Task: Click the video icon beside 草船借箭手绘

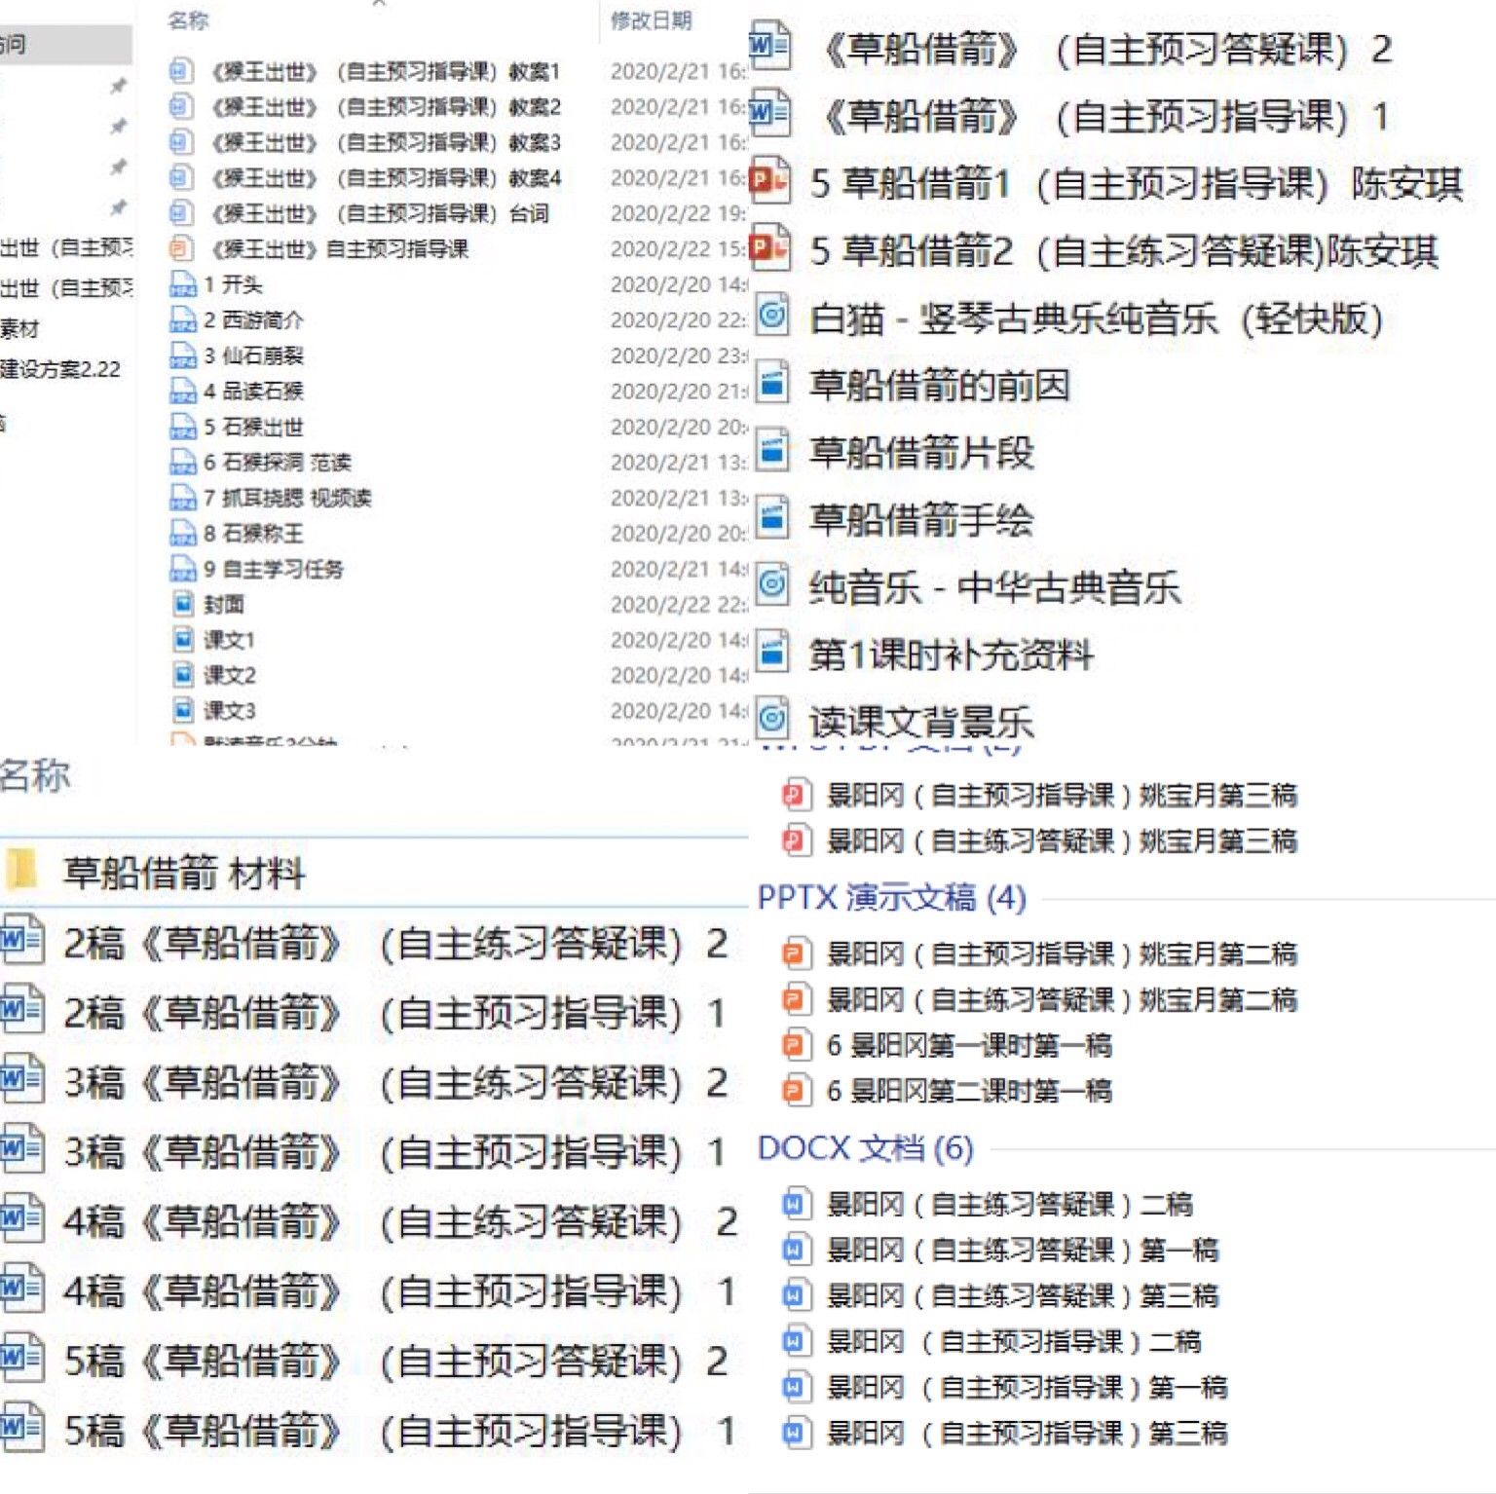Action: (x=771, y=517)
